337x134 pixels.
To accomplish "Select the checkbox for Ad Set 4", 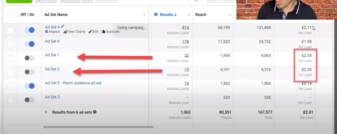I will [x=11, y=30].
